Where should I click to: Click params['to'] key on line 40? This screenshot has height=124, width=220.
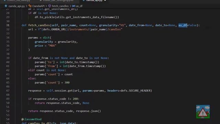pyautogui.click(x=45, y=62)
